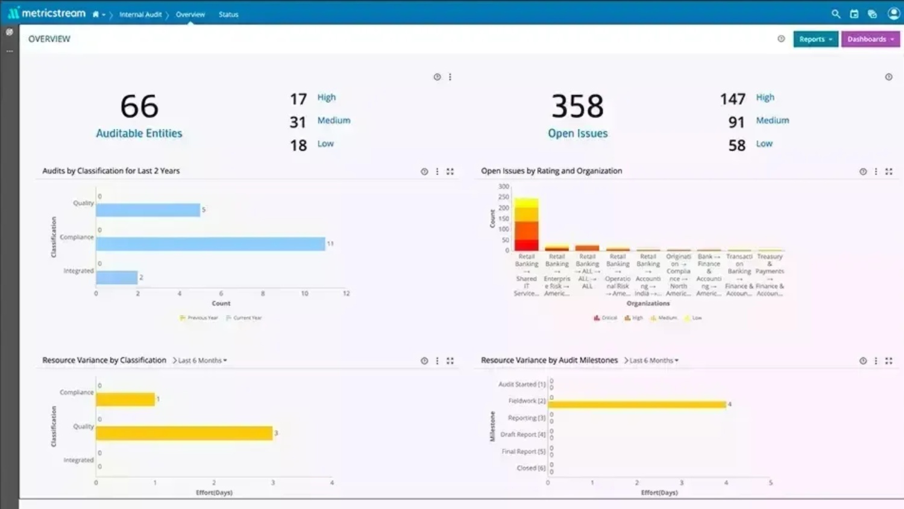Click the calendar icon in top bar
This screenshot has width=904, height=509.
(x=853, y=13)
